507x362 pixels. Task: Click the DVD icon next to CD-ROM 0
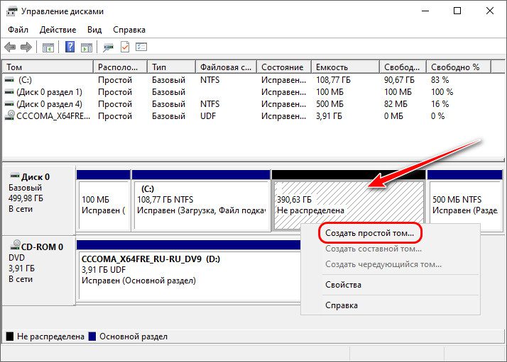point(15,245)
